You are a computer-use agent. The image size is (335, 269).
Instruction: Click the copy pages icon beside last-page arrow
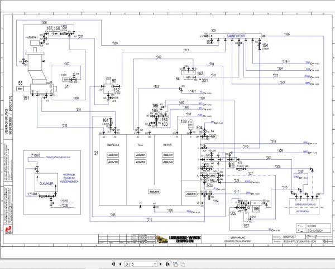175,264
